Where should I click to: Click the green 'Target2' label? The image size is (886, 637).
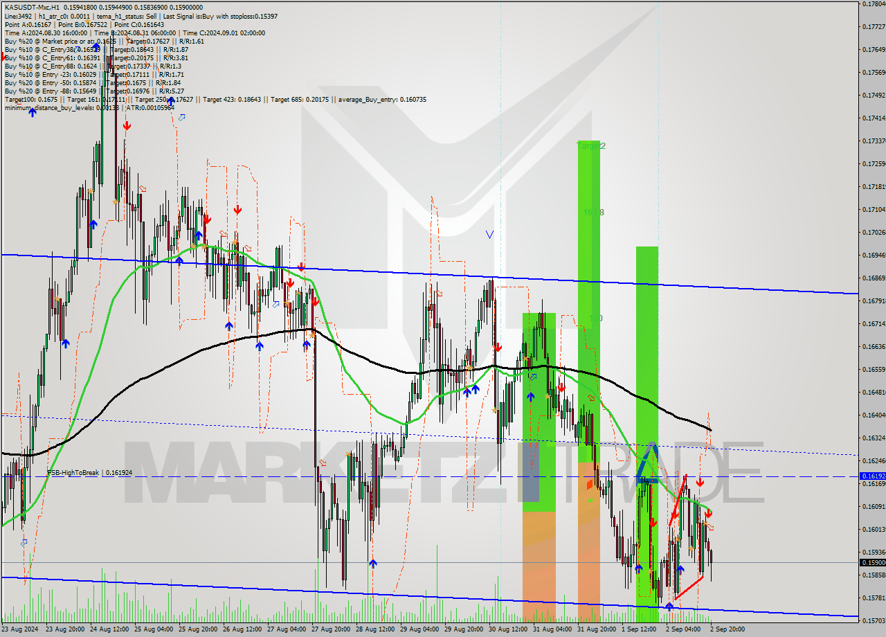coord(591,146)
